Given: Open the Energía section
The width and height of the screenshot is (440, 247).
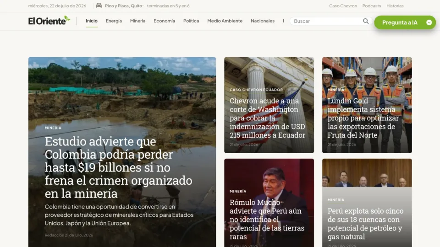Looking at the screenshot, I should tap(114, 21).
